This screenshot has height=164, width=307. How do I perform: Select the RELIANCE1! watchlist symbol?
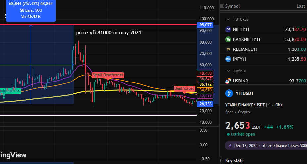click(x=245, y=49)
